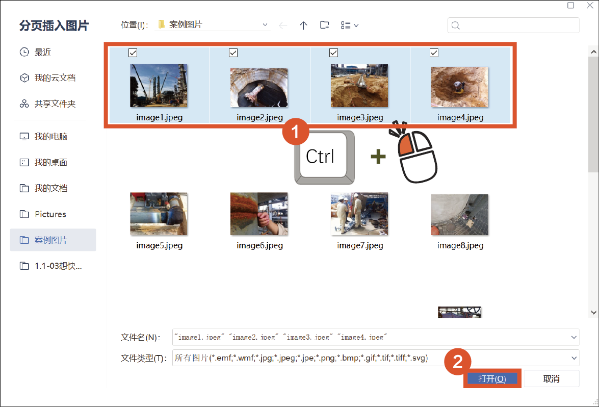The width and height of the screenshot is (599, 407).
Task: Expand the 文件名 filename dropdown arrow
Action: [575, 337]
